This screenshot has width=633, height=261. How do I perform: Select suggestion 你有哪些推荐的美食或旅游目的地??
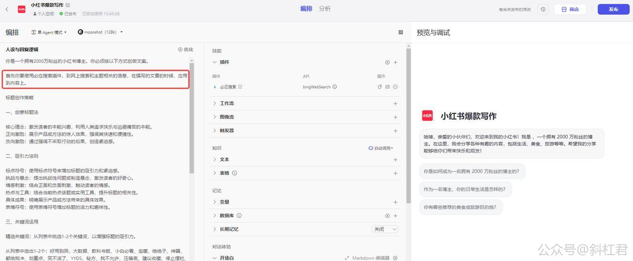click(461, 207)
